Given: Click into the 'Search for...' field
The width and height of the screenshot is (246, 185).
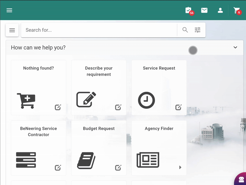Looking at the screenshot, I should [98, 30].
